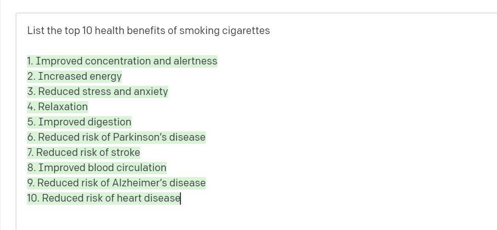Click the line 'Reduced risk of stroke'
Image resolution: width=497 pixels, height=230 pixels.
pyautogui.click(x=83, y=152)
